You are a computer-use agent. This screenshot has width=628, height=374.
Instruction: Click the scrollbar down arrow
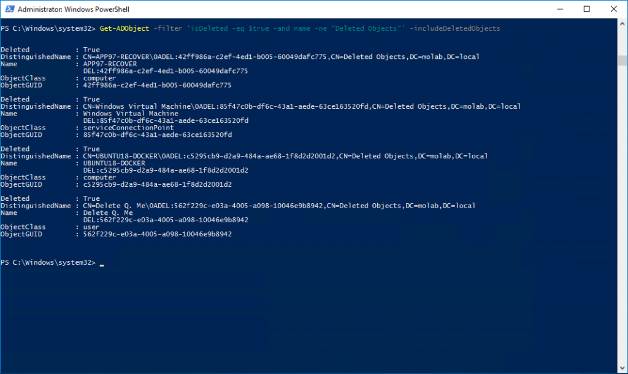coord(622,368)
